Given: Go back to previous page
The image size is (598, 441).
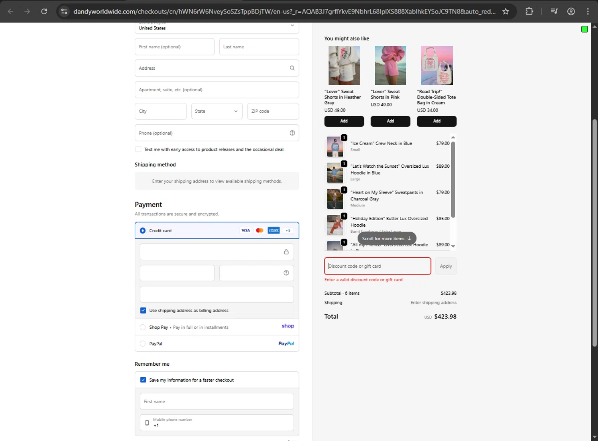Looking at the screenshot, I should tap(11, 11).
